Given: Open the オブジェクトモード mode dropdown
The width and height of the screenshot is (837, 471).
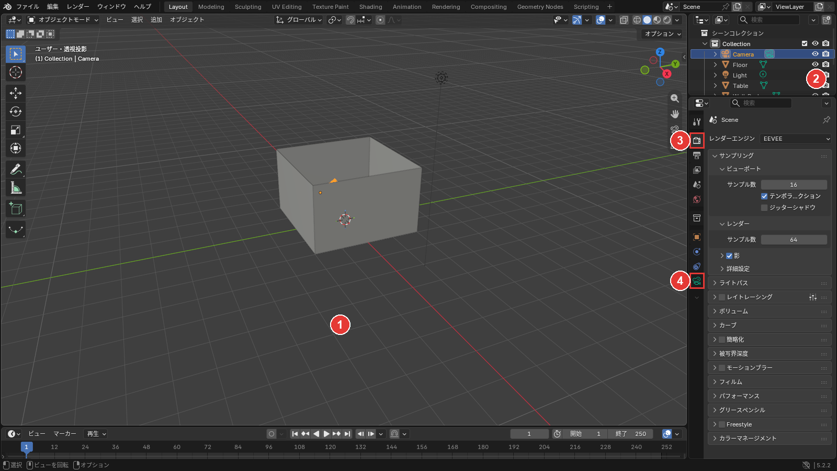Looking at the screenshot, I should click(x=63, y=20).
